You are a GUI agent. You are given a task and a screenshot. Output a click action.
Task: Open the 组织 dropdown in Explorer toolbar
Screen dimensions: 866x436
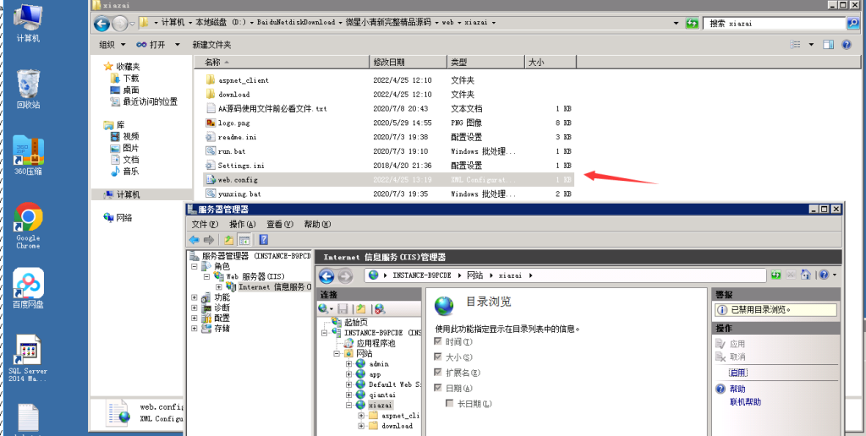click(x=112, y=45)
